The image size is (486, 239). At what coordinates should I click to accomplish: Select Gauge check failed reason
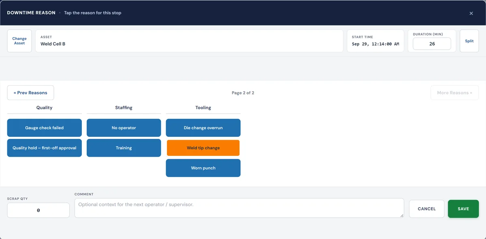click(45, 128)
